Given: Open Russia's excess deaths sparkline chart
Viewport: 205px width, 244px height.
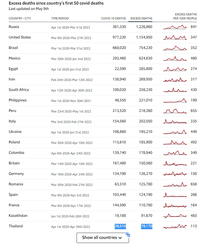Looking at the screenshot, I should (175, 27).
